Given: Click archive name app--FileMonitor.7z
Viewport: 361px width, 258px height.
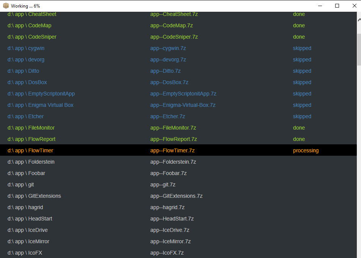Looking at the screenshot, I should (x=173, y=128).
